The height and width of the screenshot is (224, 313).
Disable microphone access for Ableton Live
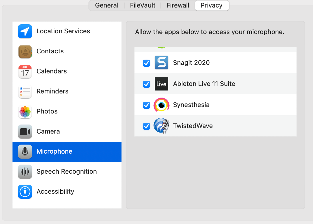pos(146,84)
